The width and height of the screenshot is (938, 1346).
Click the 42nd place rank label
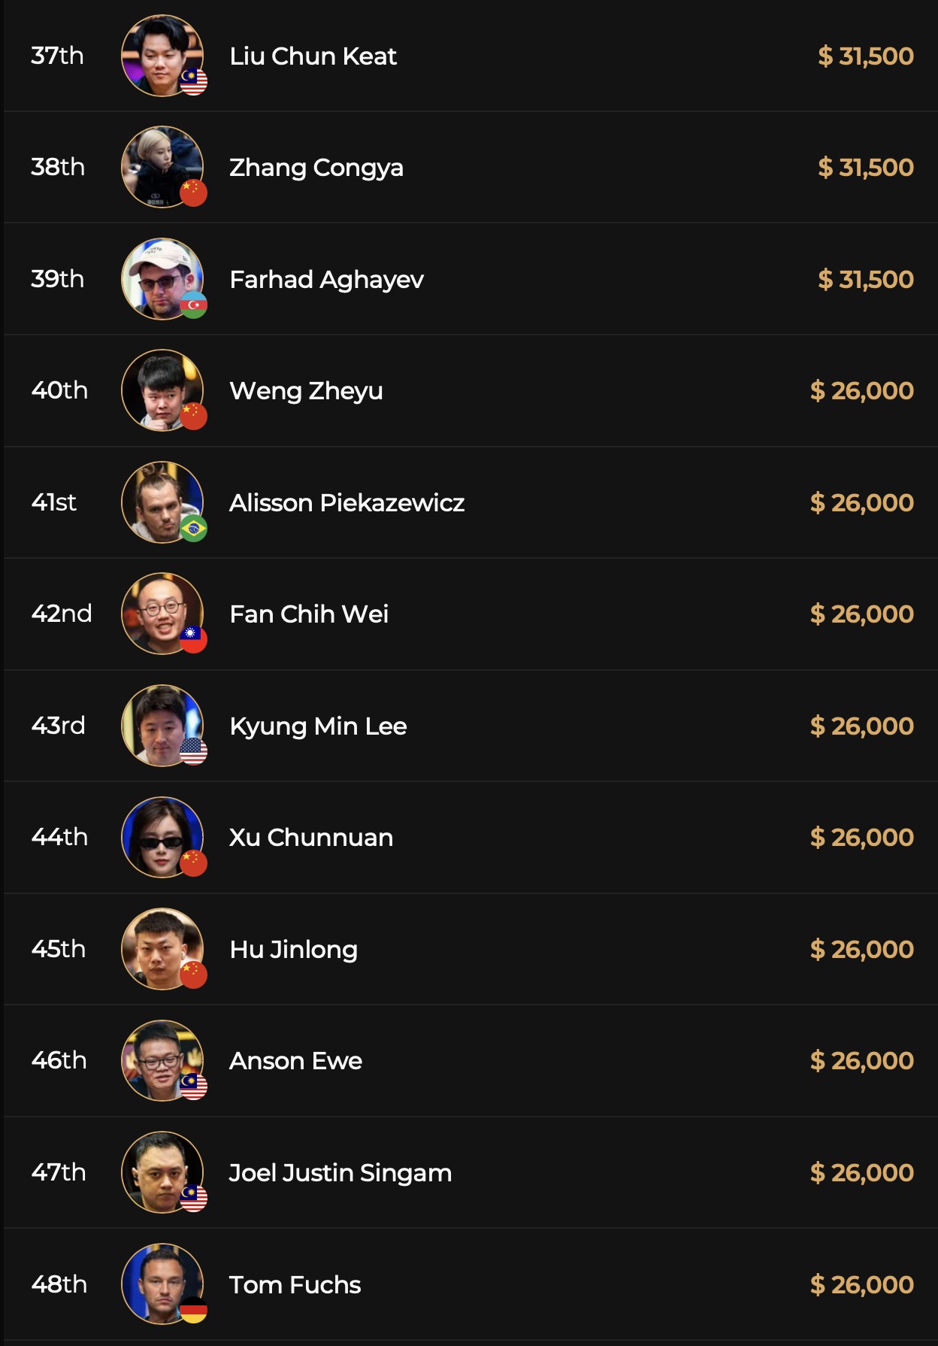click(x=62, y=614)
